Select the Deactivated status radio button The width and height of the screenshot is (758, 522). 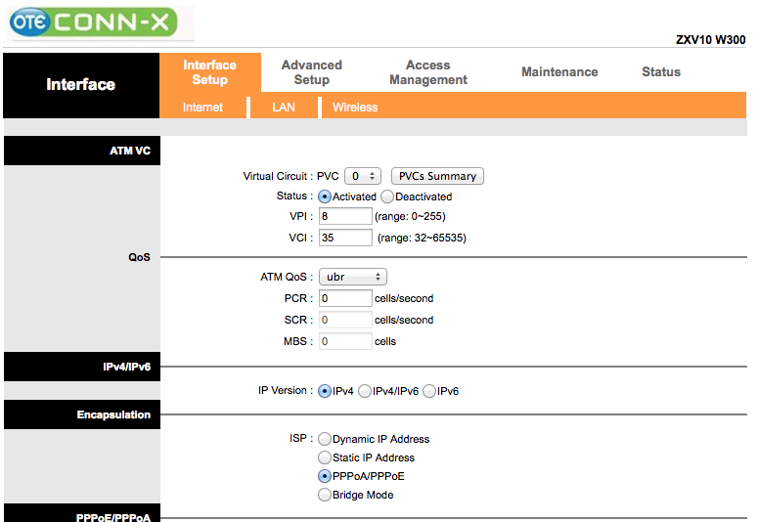387,196
